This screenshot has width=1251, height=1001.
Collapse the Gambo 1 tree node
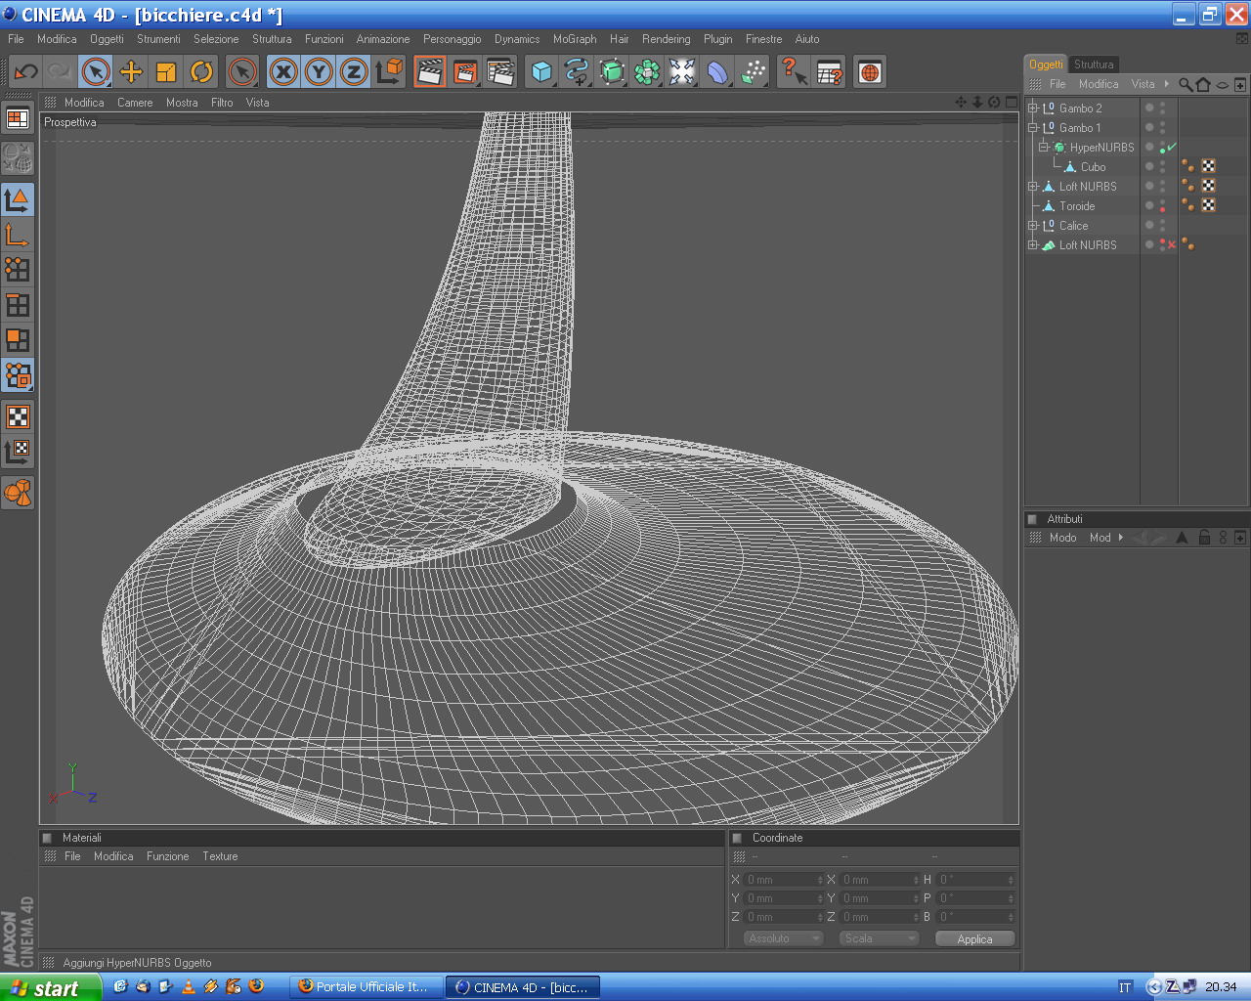[1032, 127]
